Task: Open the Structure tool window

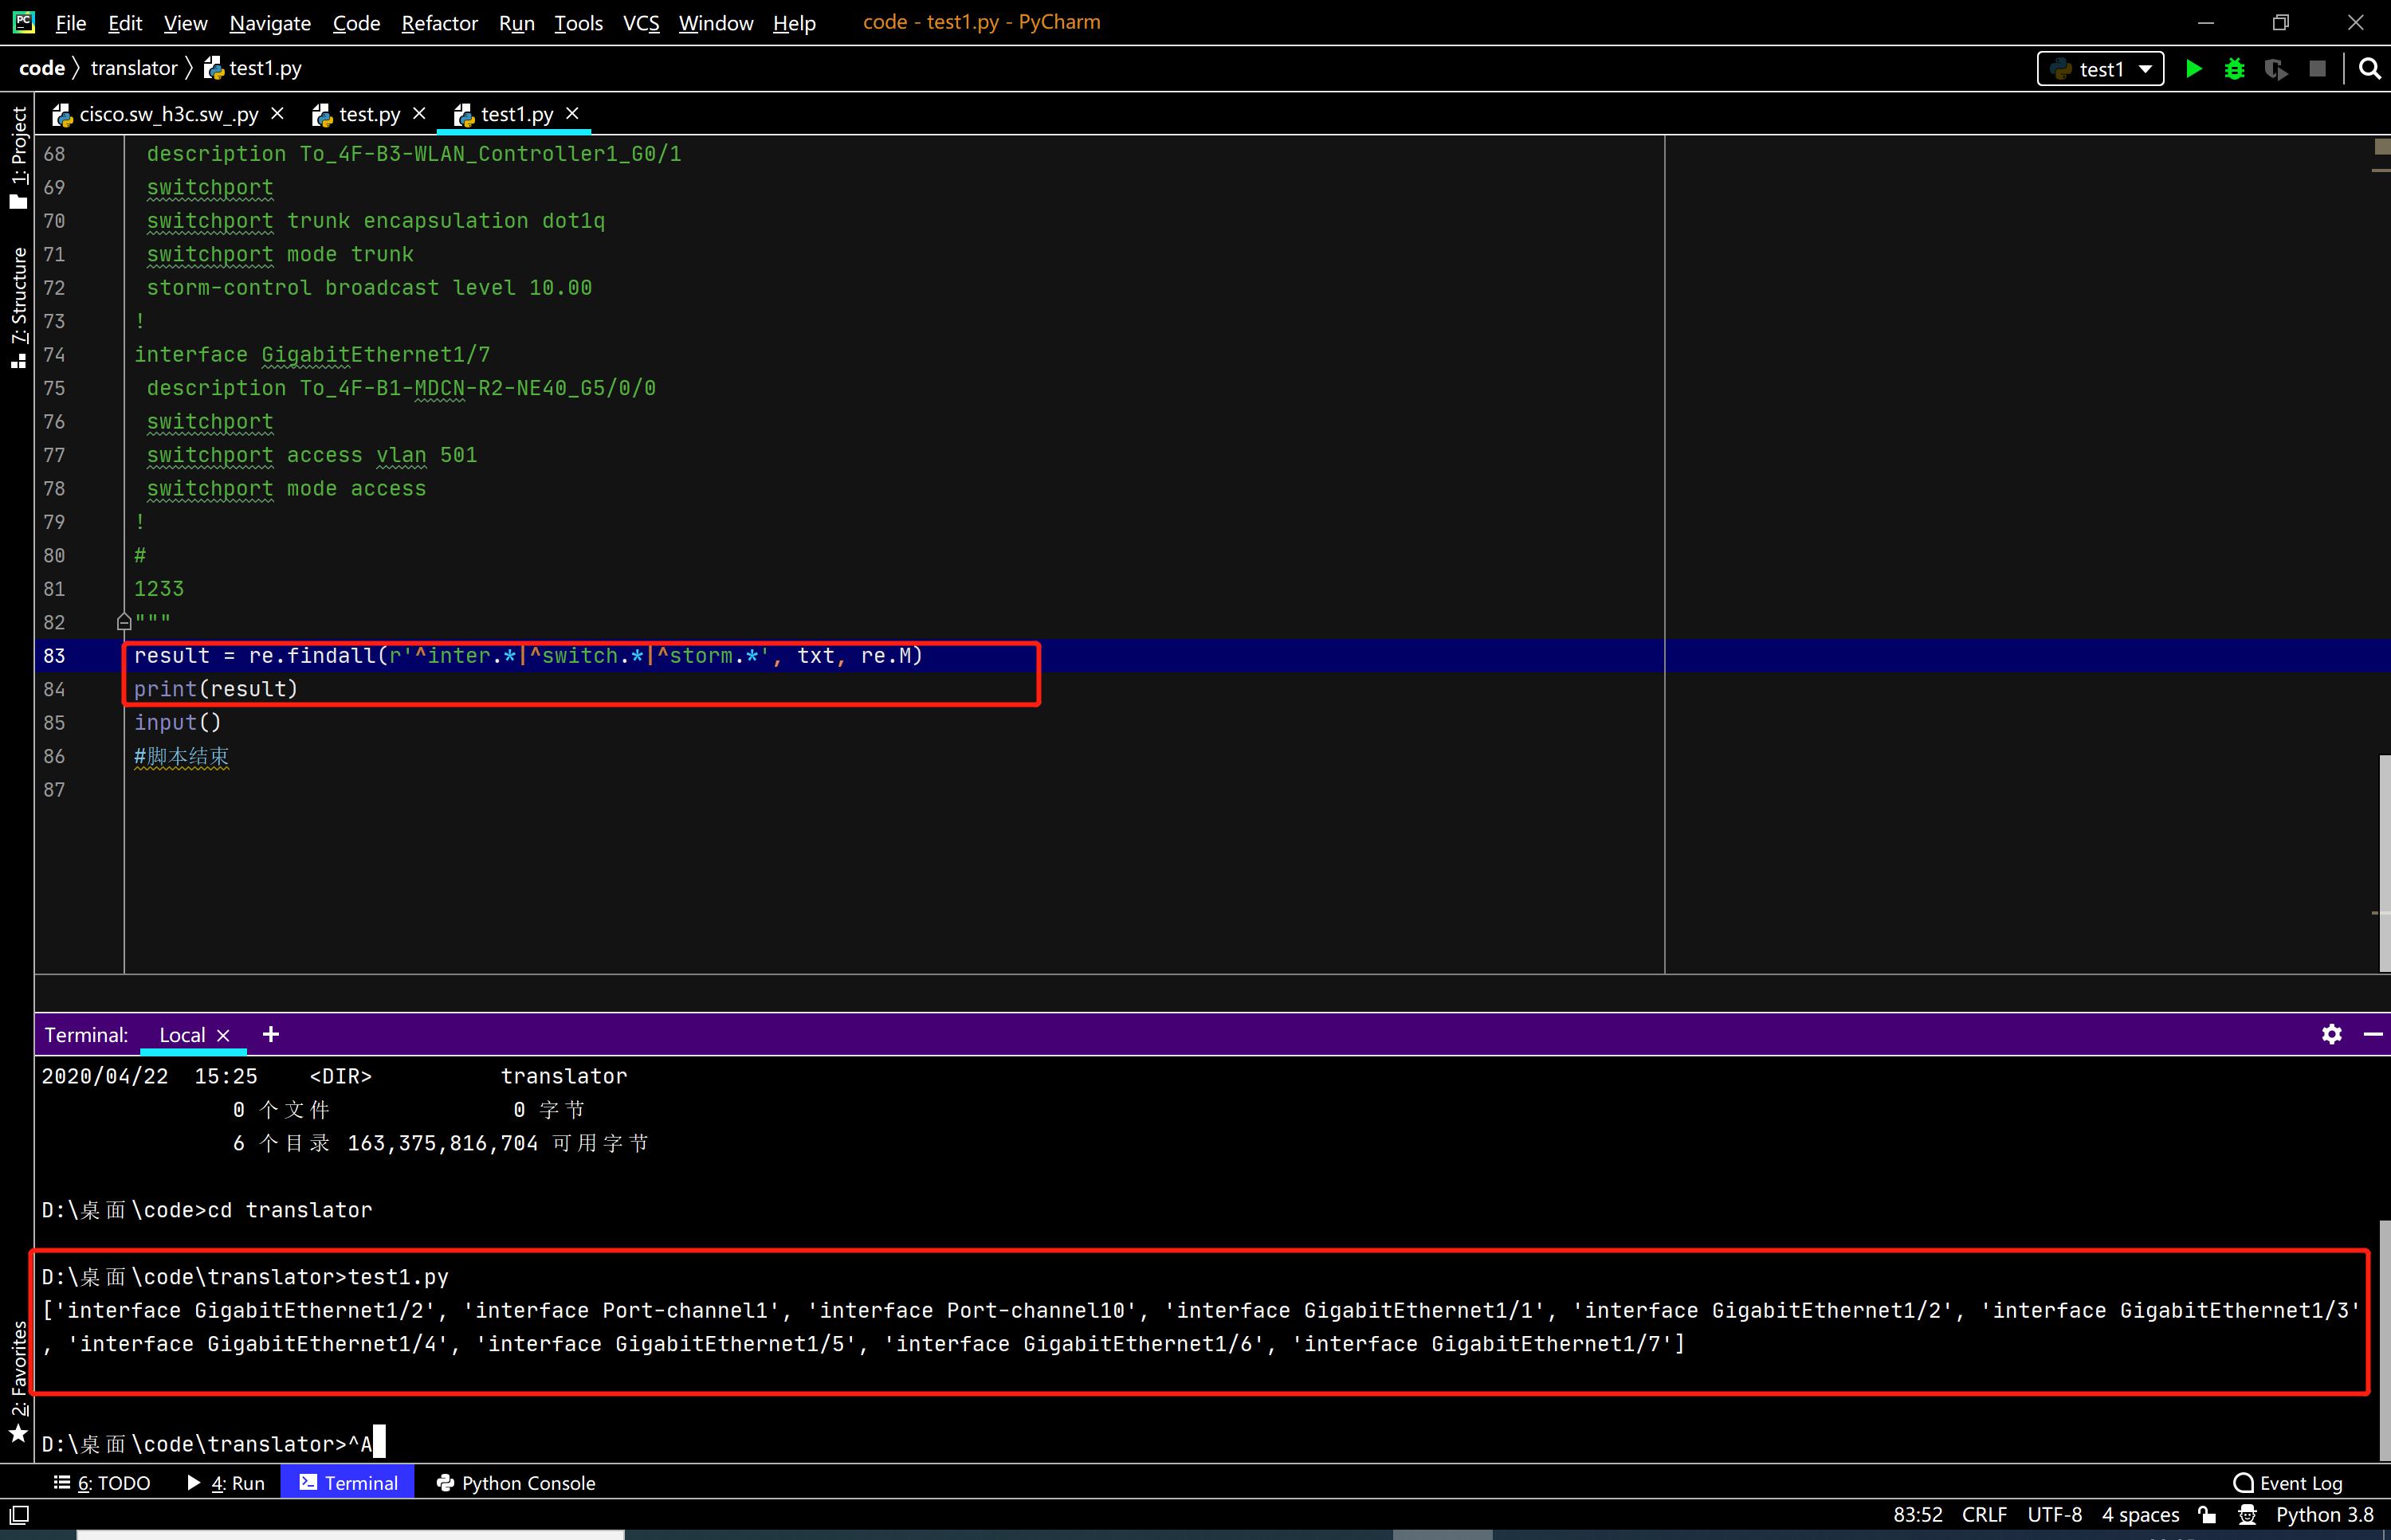Action: pyautogui.click(x=18, y=307)
